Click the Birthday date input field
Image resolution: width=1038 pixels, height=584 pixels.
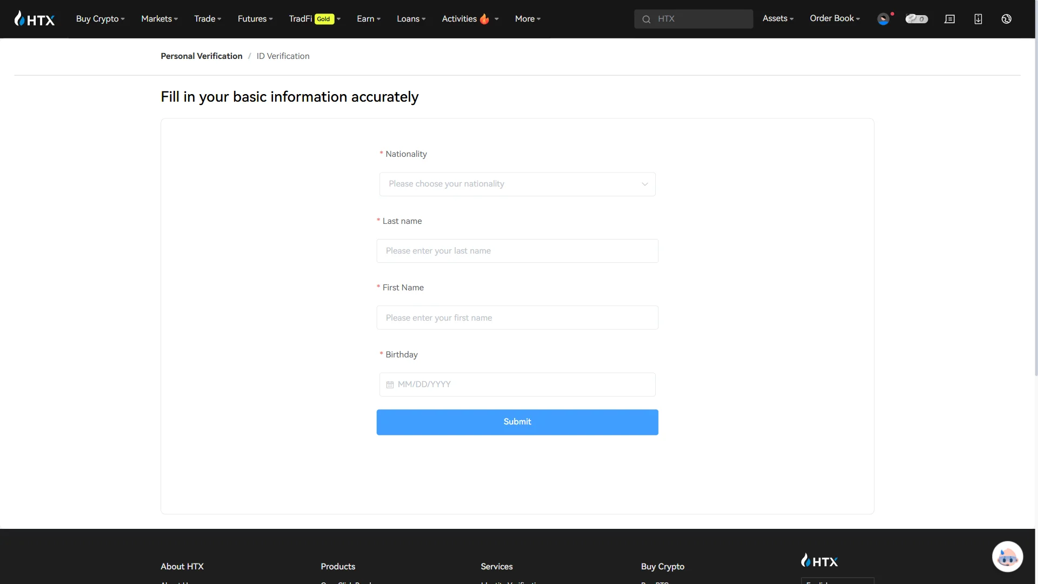(517, 384)
